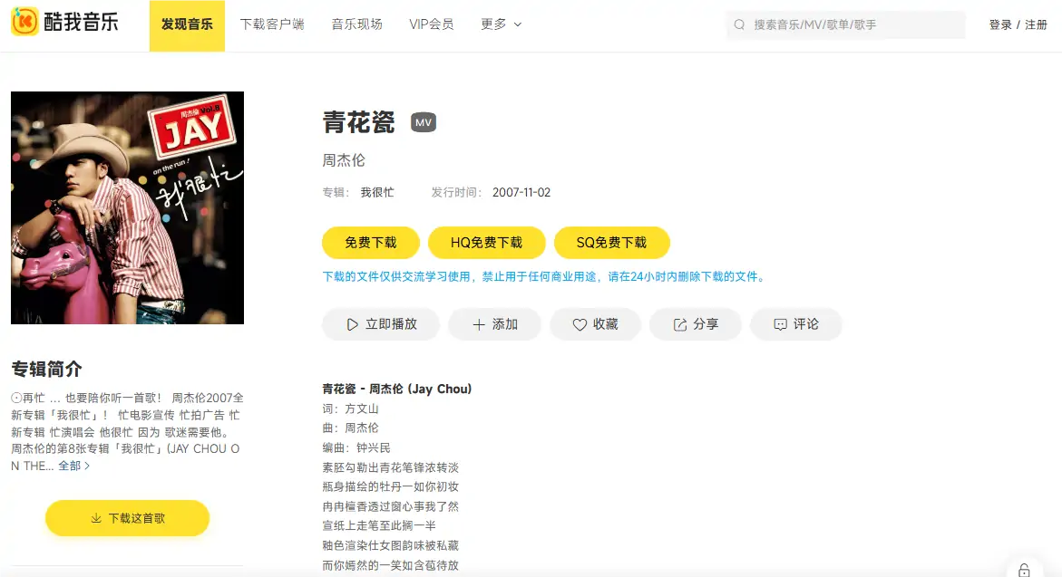Click the lock icon at the bottom right
Screen dimensions: 1062x577
1024,571
